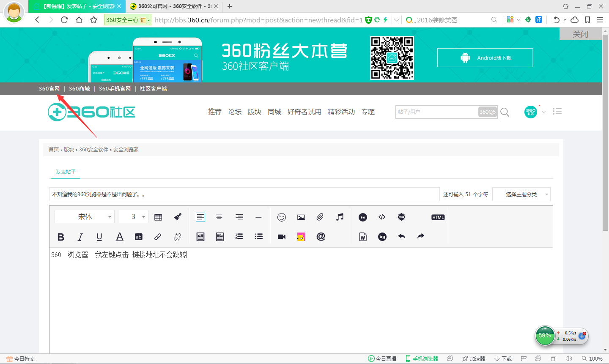Image resolution: width=609 pixels, height=364 pixels.
Task: Open 好奇者试用 in the forum nav
Action: pyautogui.click(x=304, y=112)
